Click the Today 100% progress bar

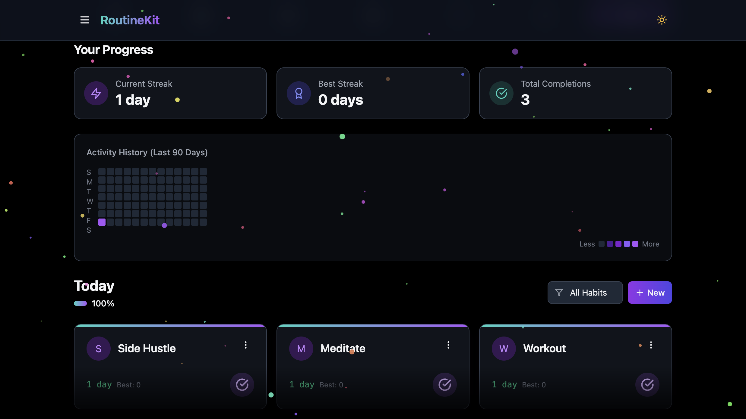pos(81,303)
